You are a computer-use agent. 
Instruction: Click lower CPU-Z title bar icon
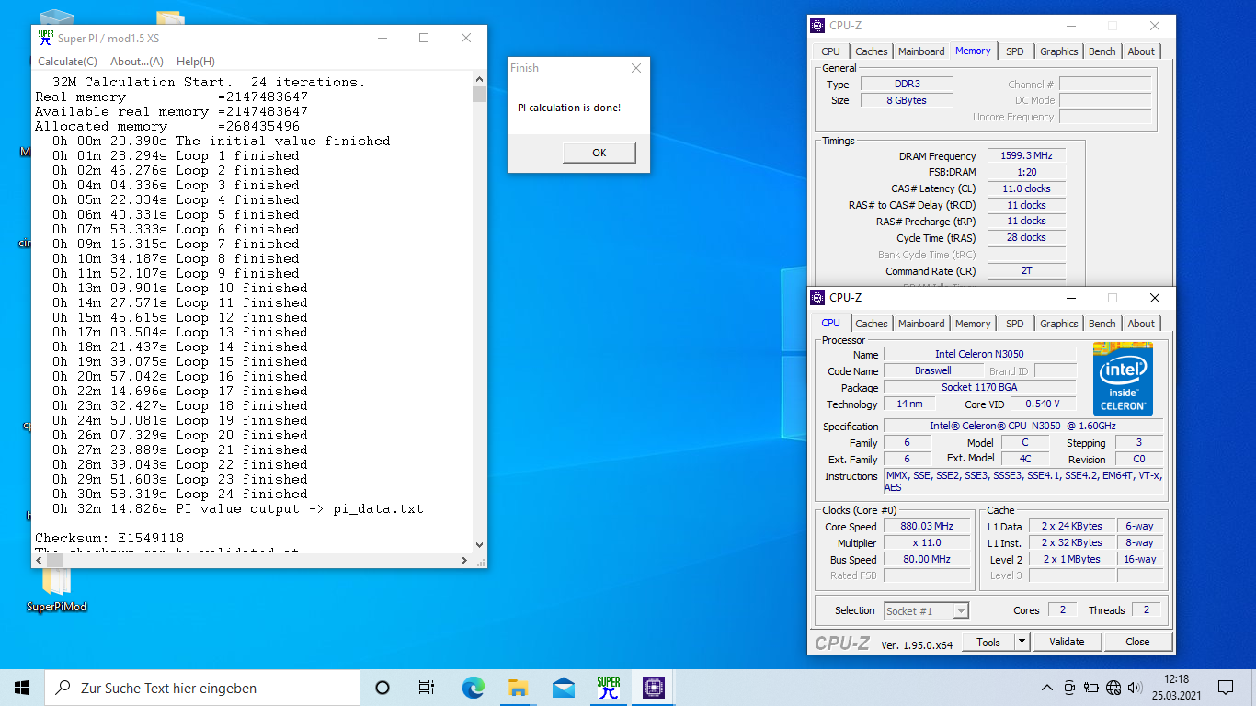click(817, 298)
